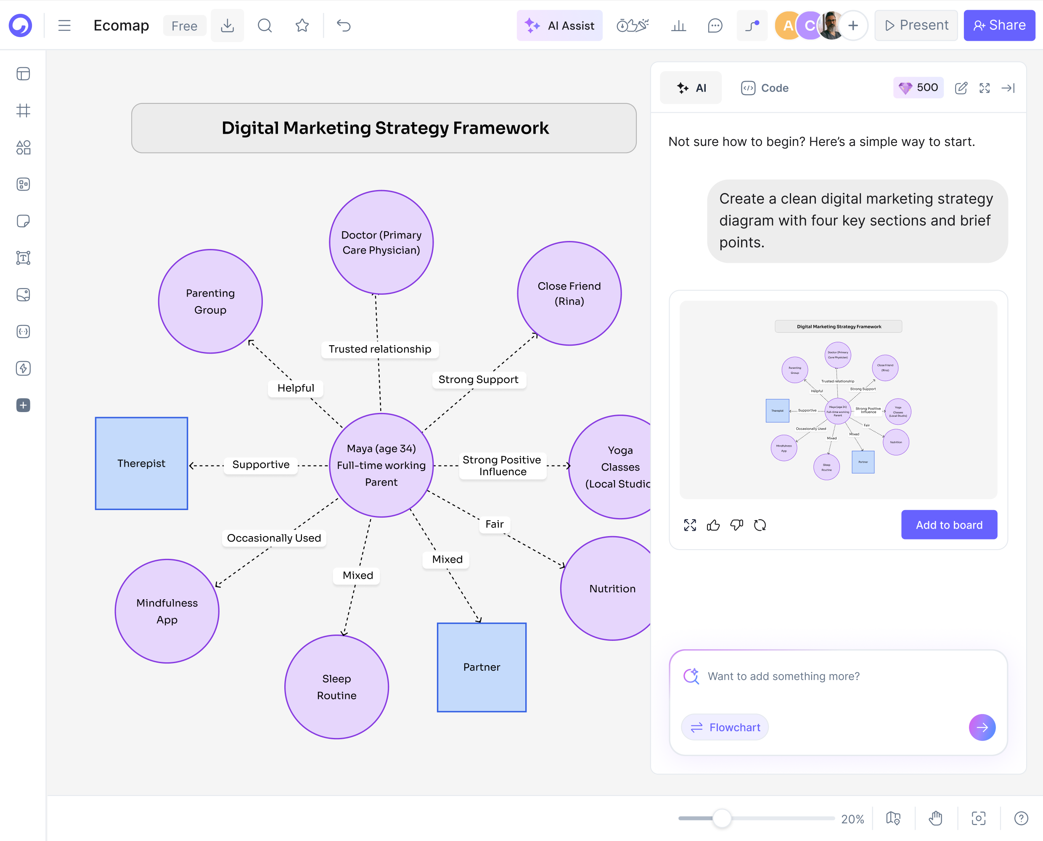This screenshot has width=1043, height=841.
Task: Click the download export icon
Action: [x=227, y=25]
